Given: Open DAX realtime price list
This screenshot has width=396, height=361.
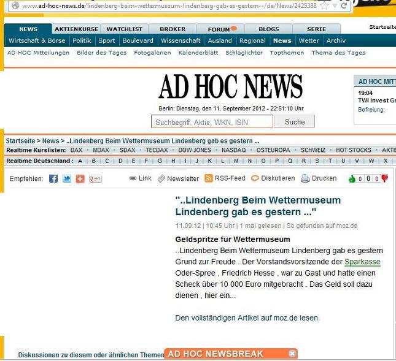Looking at the screenshot, I should click(76, 150).
